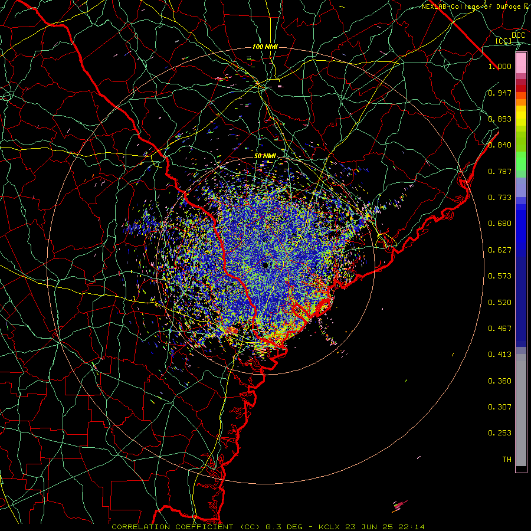Click the Correlation Coefficient caption at bottom
Screen dimensions: 531x531
268,527
